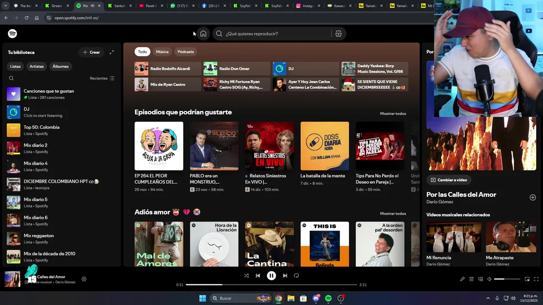Open Top 50: Colombia playlist
The image size is (543, 305).
pos(61,130)
